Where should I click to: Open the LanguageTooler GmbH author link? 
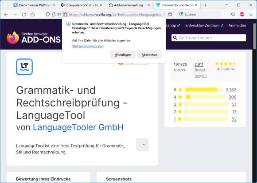78,127
